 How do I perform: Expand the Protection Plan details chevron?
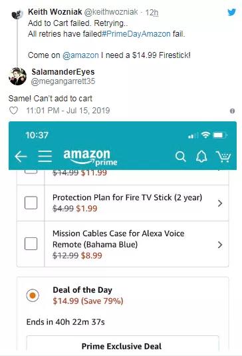click(x=220, y=203)
